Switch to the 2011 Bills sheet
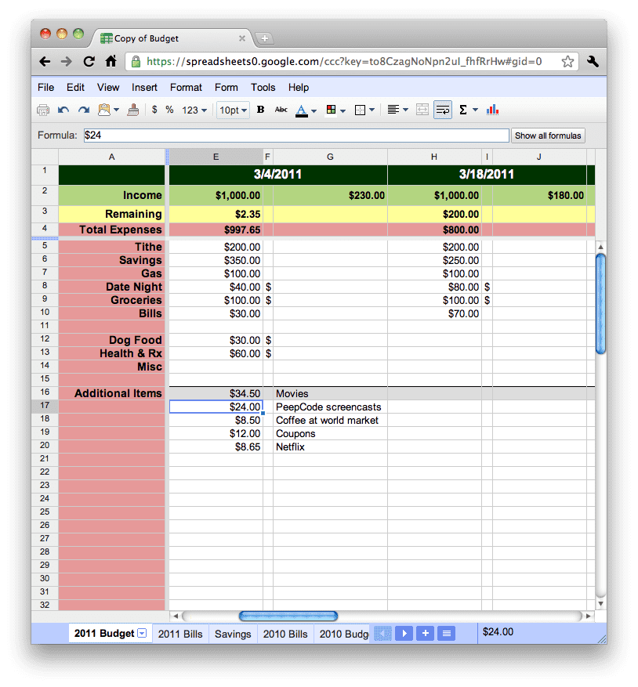Screen dimensions: 638x687 click(180, 634)
